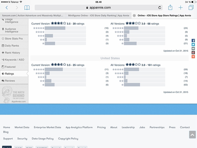
Task: Open the bookmarks book icon
Action: (x=27, y=8)
